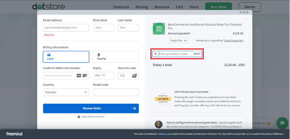290x139 pixels.
Task: Click the PayPal logo icon
Action: coord(99,55)
